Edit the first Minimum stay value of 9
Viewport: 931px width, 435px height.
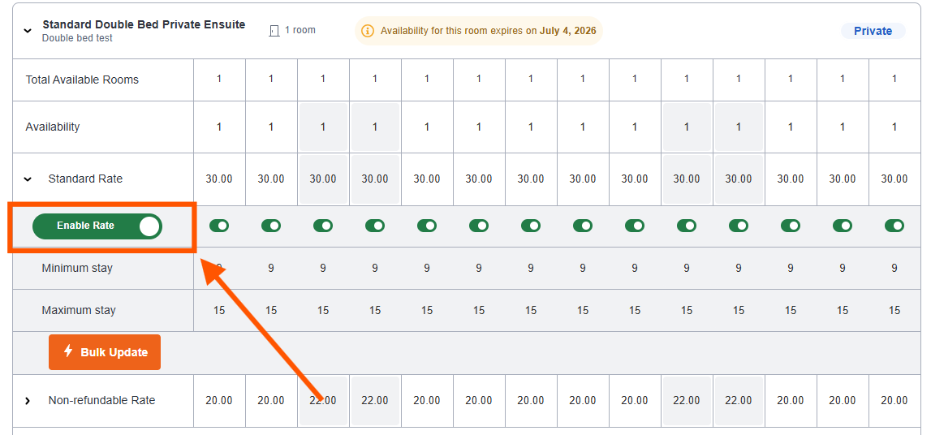pos(219,269)
